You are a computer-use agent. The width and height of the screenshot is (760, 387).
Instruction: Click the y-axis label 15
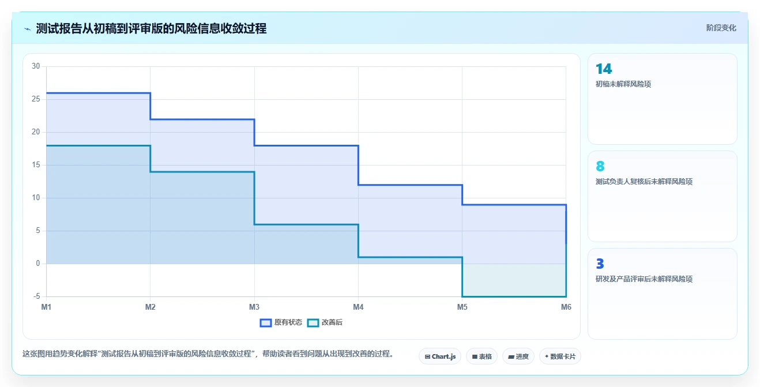36,165
